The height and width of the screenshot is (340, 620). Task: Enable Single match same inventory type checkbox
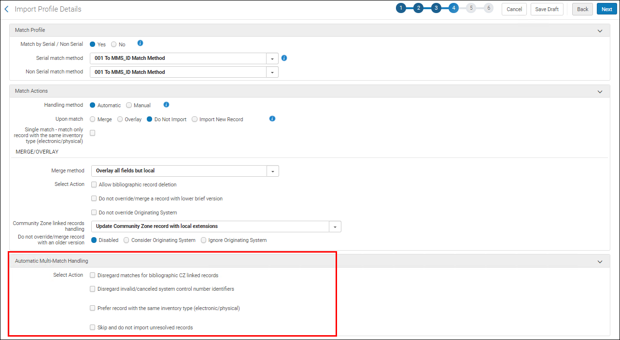(93, 133)
